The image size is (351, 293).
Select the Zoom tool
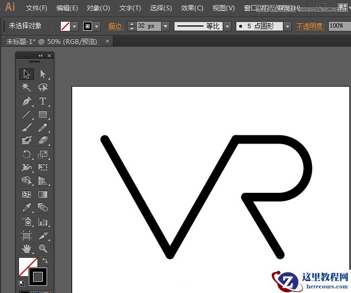point(43,249)
